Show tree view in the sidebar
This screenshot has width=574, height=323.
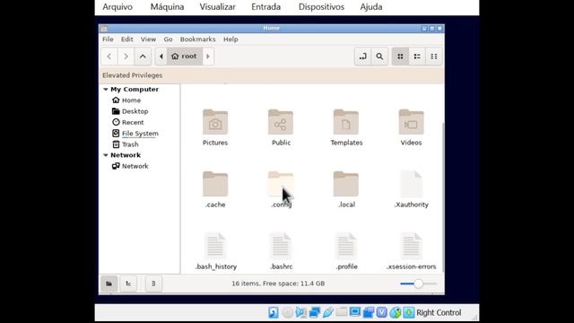[128, 284]
